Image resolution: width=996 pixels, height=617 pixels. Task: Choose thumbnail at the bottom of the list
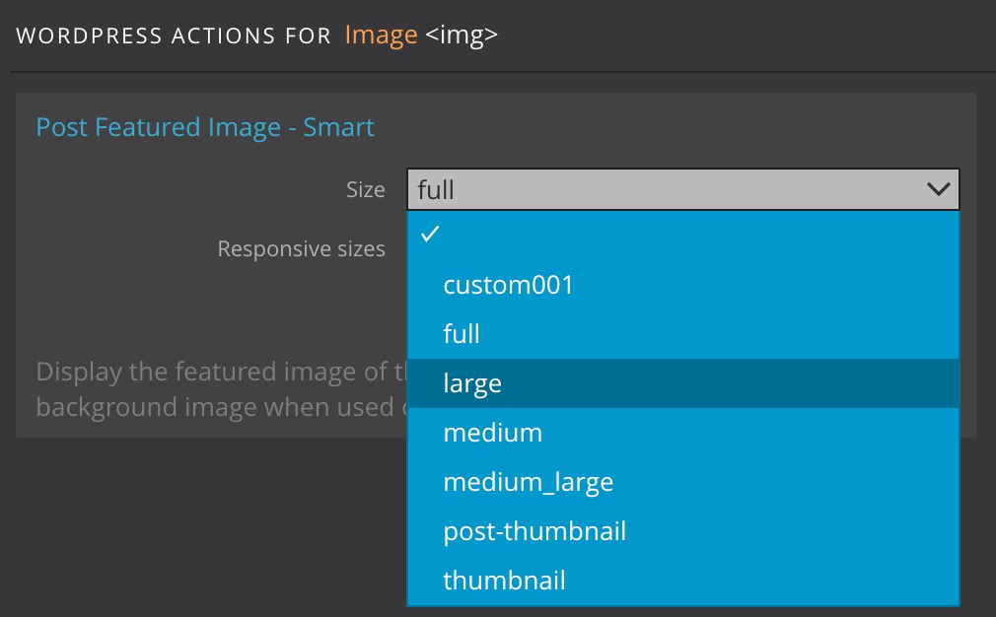tap(682, 581)
